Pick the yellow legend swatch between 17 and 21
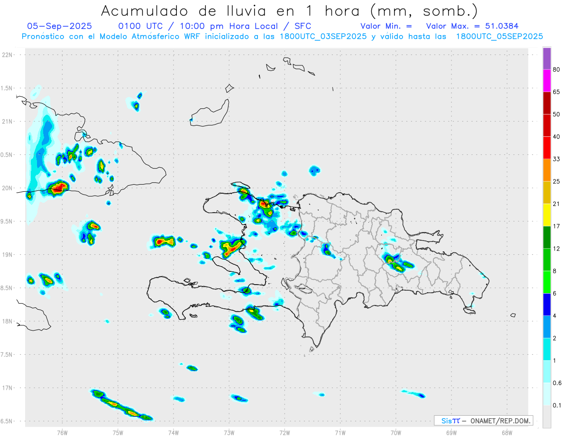Image resolution: width=569 pixels, height=439 pixels. (547, 215)
